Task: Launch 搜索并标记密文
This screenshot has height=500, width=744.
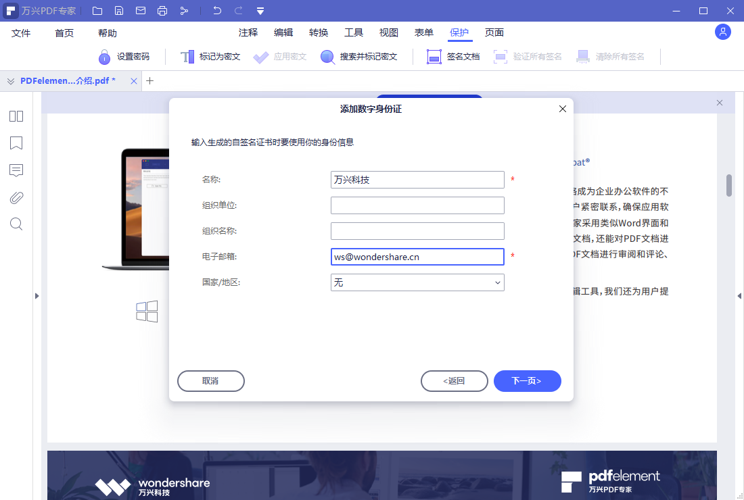Action: (358, 56)
